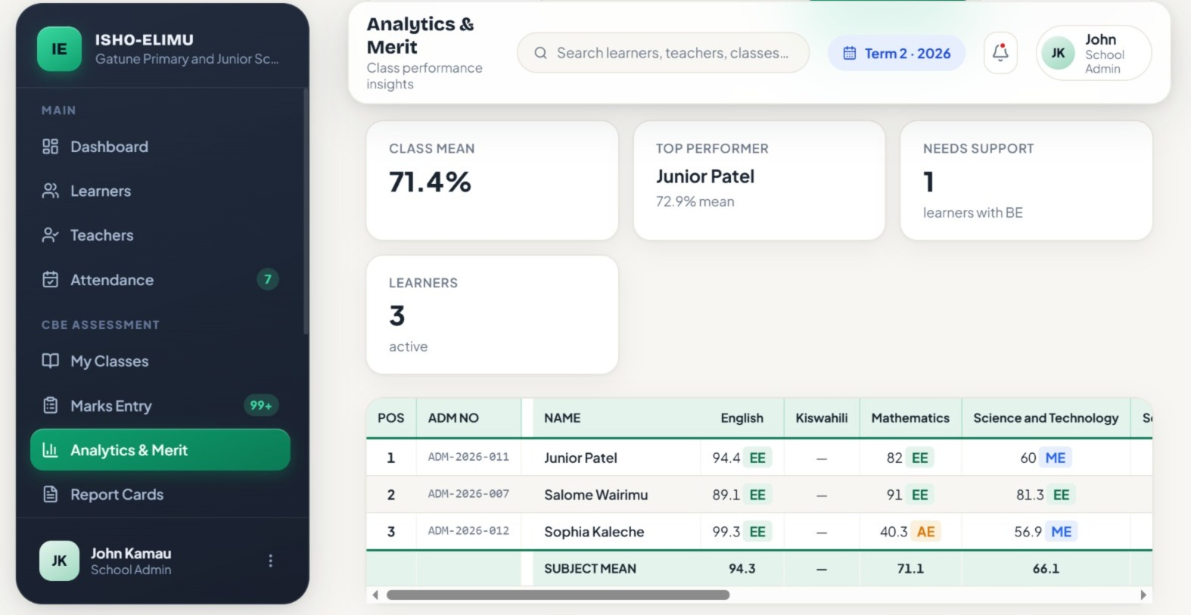Screen dimensions: 1191x615
Task: Click the 99+ badge on Marks Entry
Action: [261, 405]
